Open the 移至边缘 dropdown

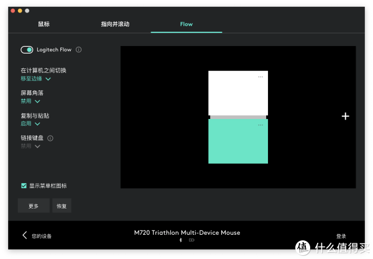[35, 78]
